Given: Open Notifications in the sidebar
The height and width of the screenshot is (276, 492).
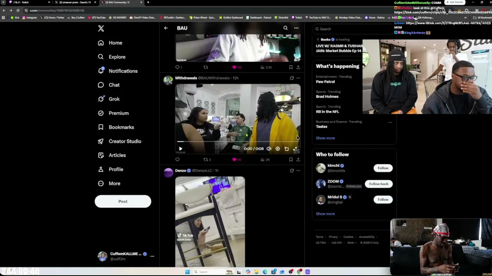Looking at the screenshot, I should click(x=118, y=71).
